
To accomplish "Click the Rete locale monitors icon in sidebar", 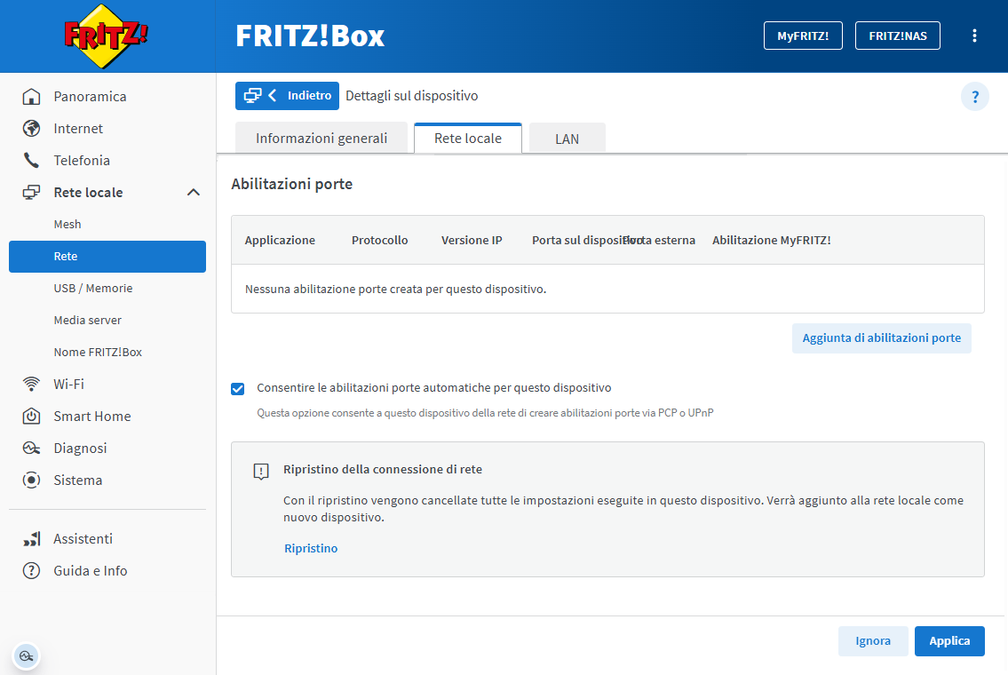I will [x=31, y=192].
